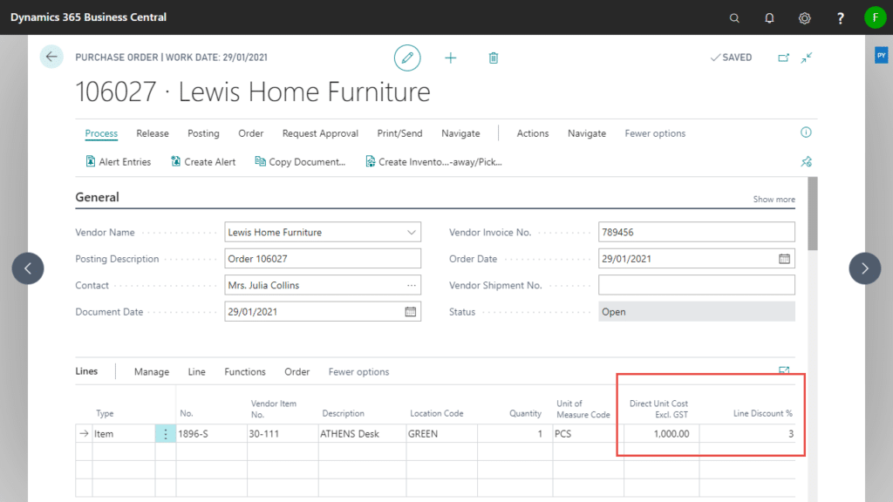893x502 pixels.
Task: Open this page in a new window
Action: [784, 58]
